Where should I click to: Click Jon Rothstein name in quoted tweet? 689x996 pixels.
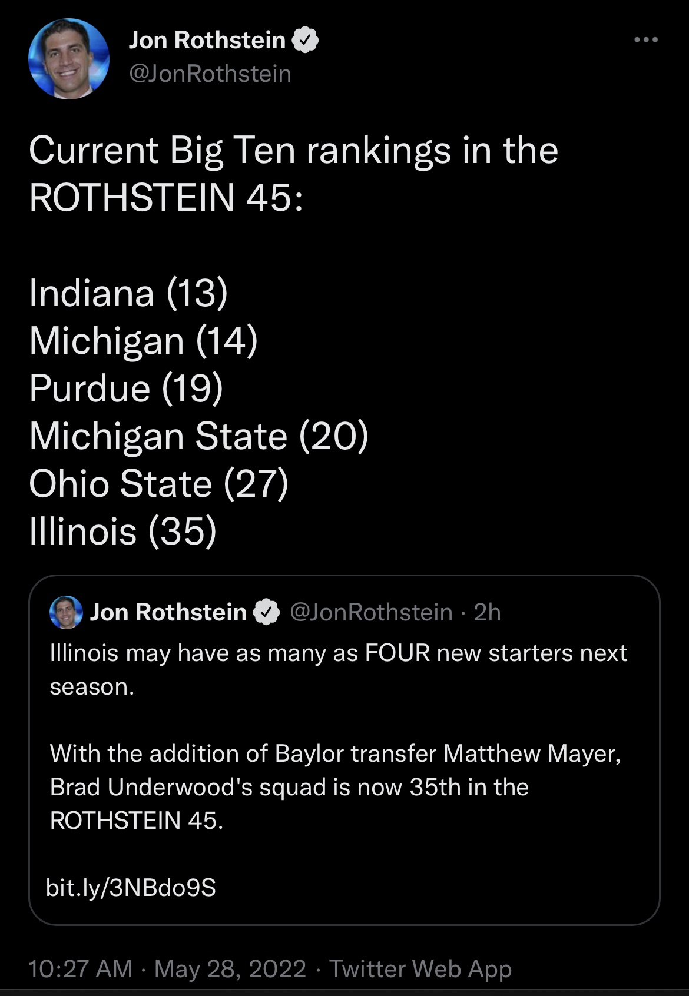pyautogui.click(x=168, y=612)
